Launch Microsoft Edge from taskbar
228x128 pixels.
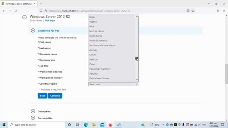86,125
